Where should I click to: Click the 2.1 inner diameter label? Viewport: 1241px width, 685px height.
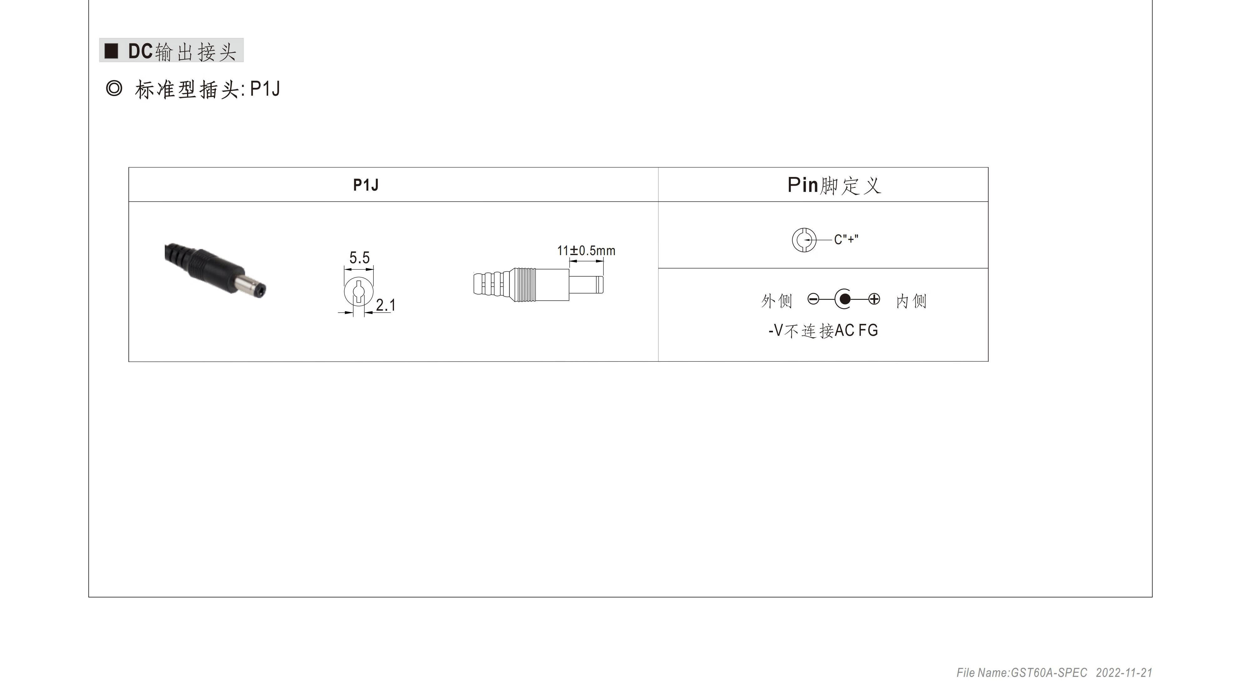[386, 305]
